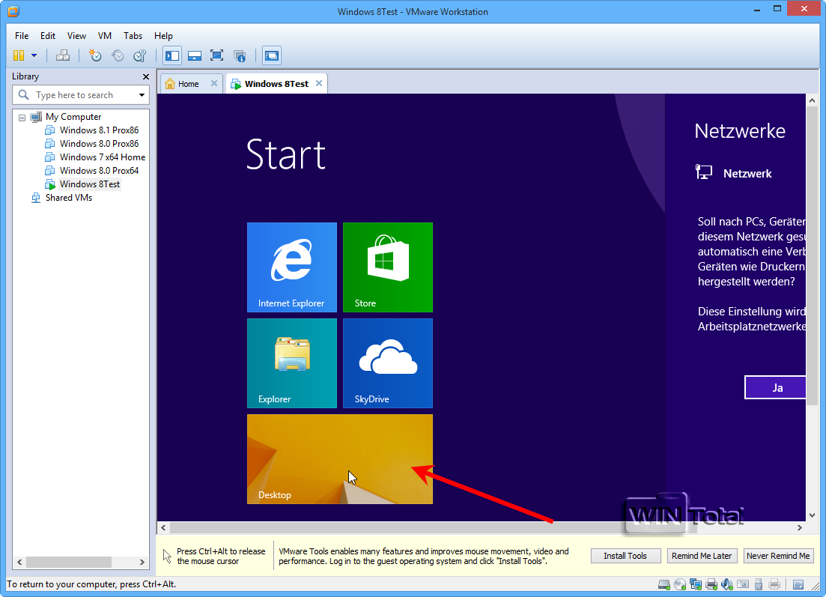Toggle the thumbnail bar toolbar icon

[x=195, y=55]
